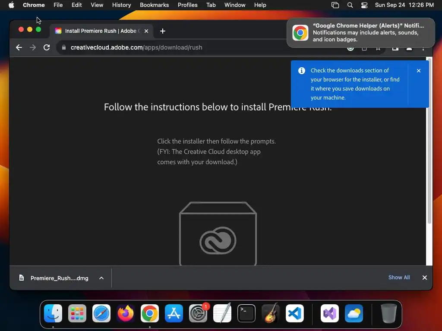The height and width of the screenshot is (331, 442).
Task: Close the downloads bar
Action: pyautogui.click(x=425, y=278)
